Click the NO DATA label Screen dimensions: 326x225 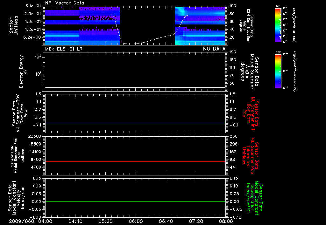214,49
